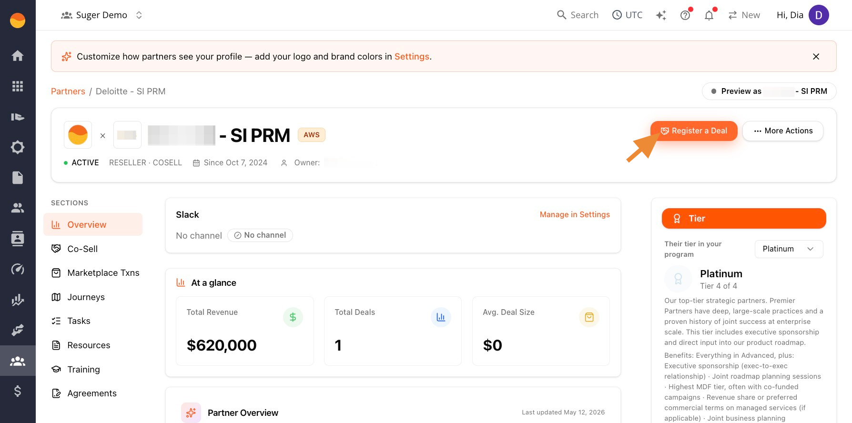Viewport: 852px width, 423px height.
Task: Click the Search field in header
Action: 578,15
